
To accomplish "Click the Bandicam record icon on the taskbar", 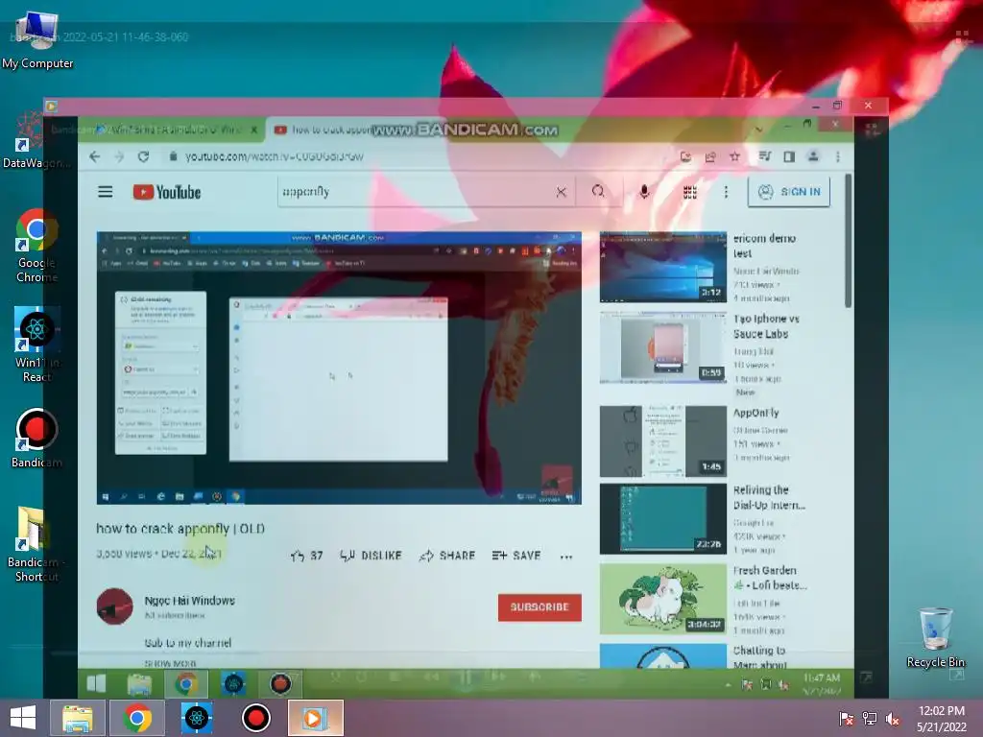I will tap(256, 718).
